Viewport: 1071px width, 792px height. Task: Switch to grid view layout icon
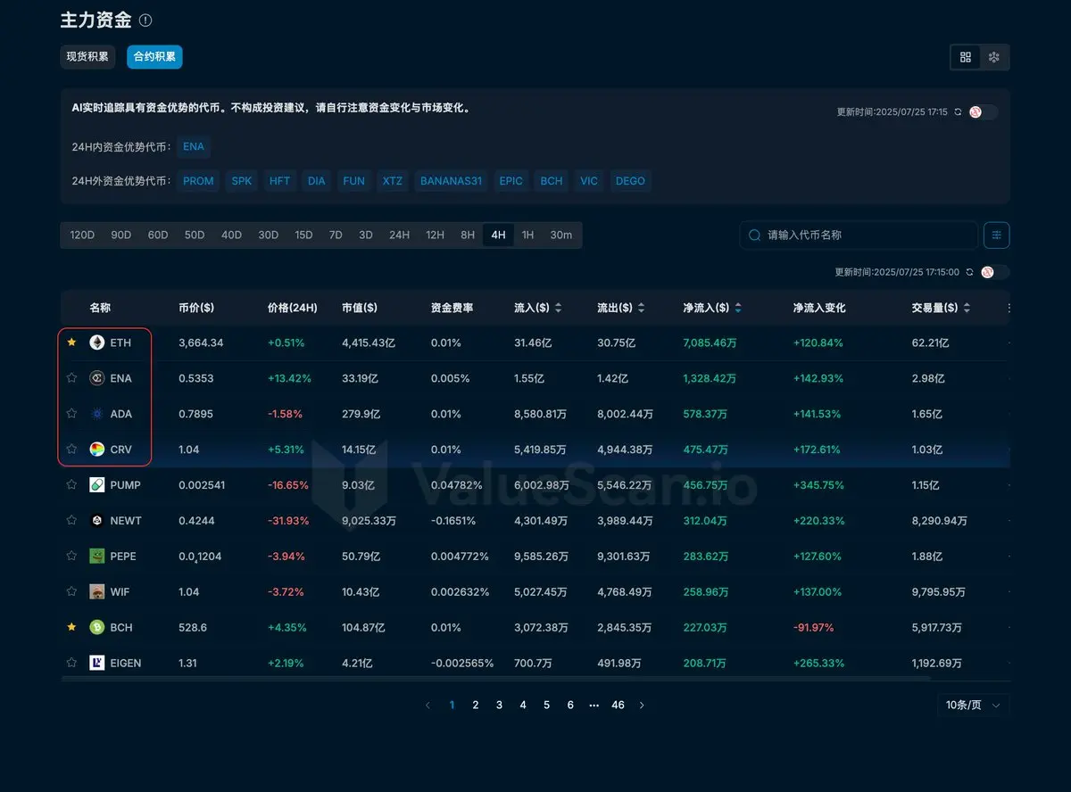point(966,57)
